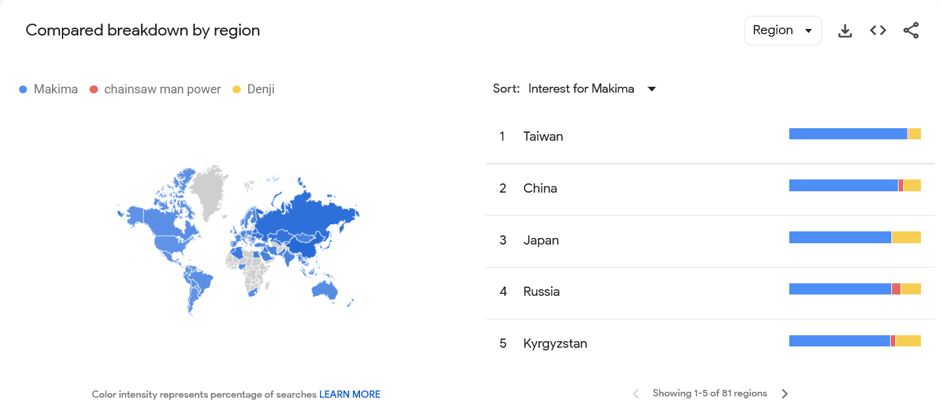Click the yellow Denji legend dot
Screen dimensions: 942x401
pos(237,89)
